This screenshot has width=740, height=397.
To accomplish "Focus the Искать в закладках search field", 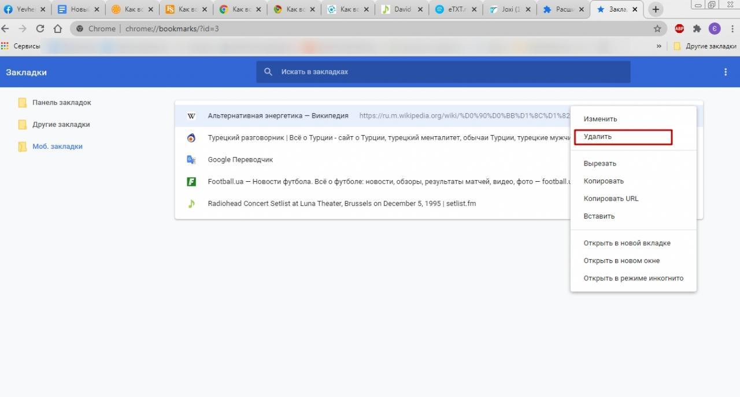I will point(443,72).
